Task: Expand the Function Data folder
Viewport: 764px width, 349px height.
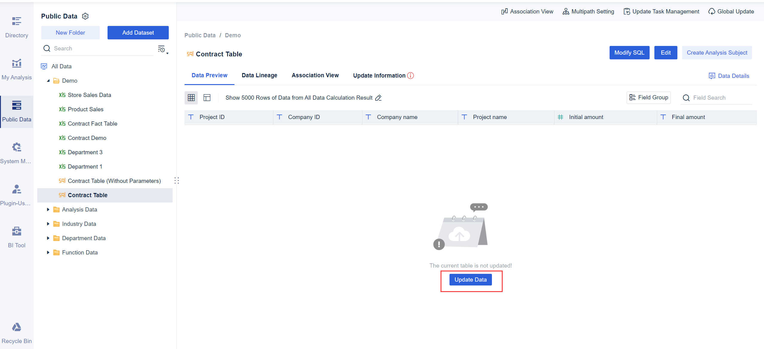Action: [x=48, y=252]
